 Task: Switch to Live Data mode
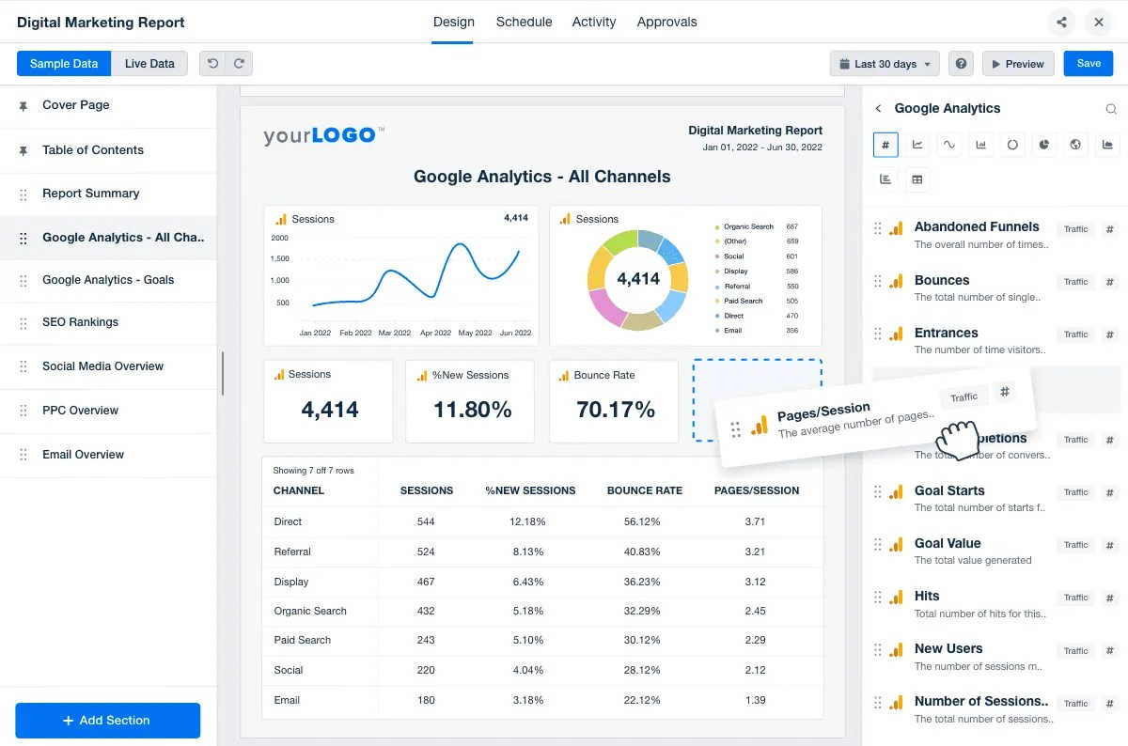click(149, 63)
